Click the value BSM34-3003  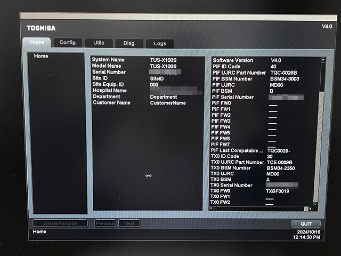pyautogui.click(x=285, y=79)
